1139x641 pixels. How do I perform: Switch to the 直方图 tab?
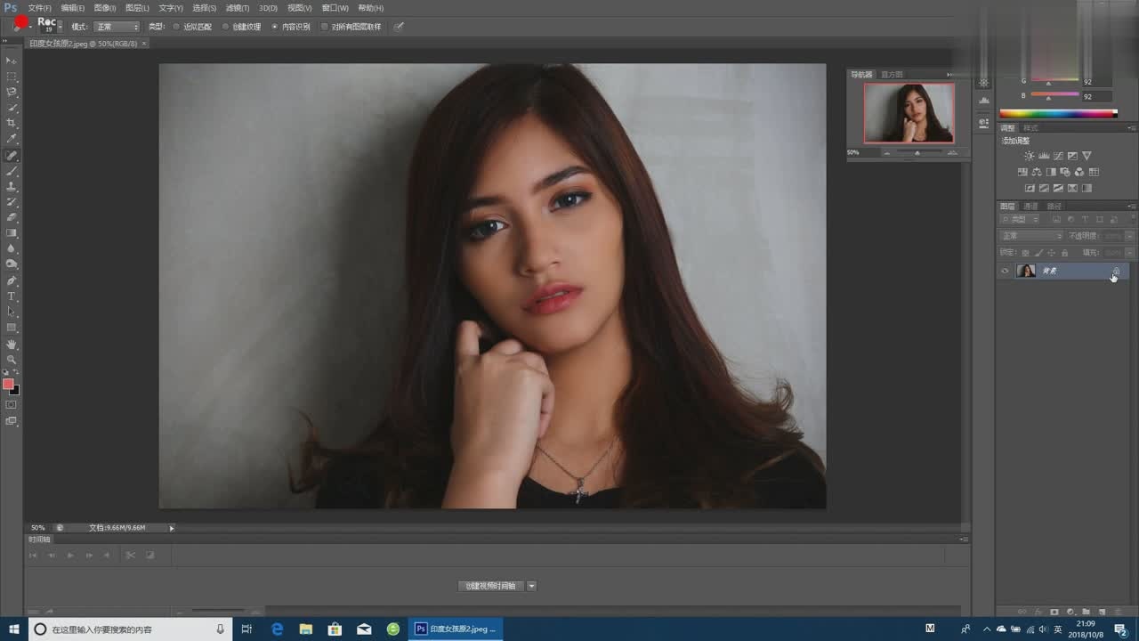coord(892,75)
